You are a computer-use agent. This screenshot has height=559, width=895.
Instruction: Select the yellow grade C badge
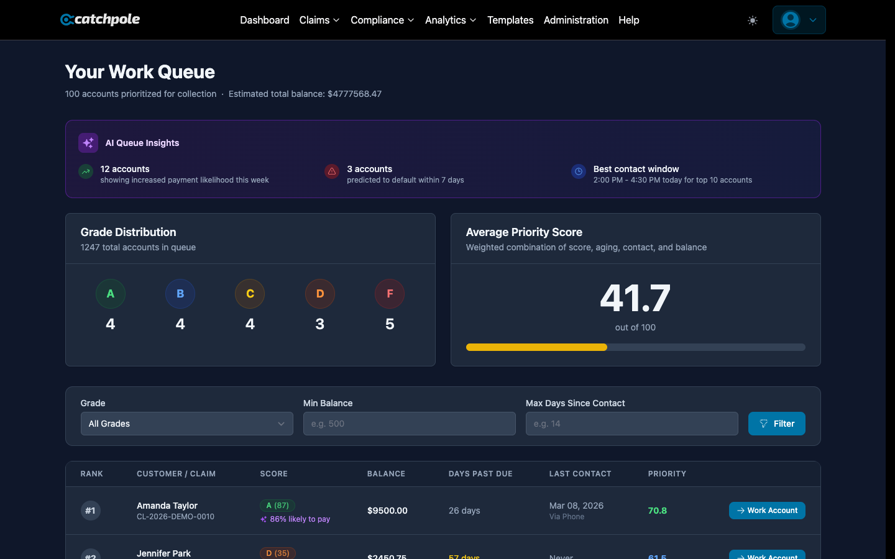pos(250,293)
